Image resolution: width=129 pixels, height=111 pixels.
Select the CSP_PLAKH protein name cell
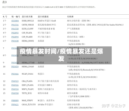[x=27, y=37]
